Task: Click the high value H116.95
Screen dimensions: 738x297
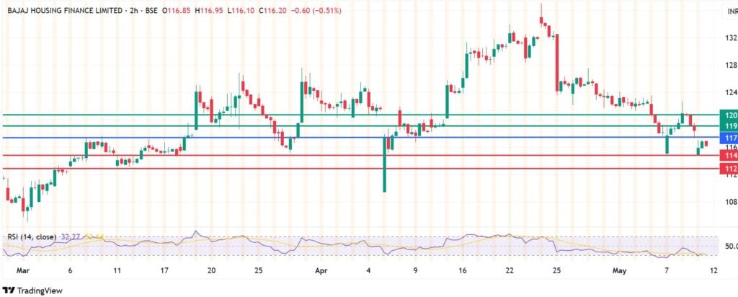Action: coord(208,10)
